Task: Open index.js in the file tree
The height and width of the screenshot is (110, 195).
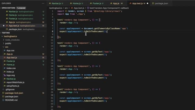Action: (x=10, y=72)
